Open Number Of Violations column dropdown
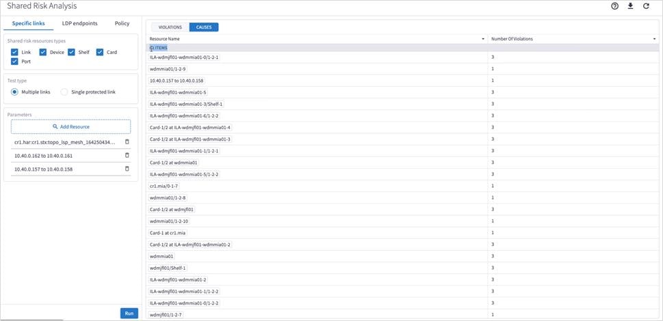Screen dimensions: 663x321 [x=655, y=39]
